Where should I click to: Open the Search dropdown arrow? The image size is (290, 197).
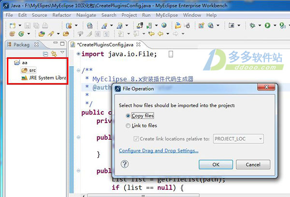point(58,34)
